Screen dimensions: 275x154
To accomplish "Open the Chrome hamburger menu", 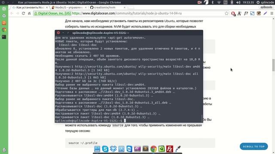I will pyautogui.click(x=272, y=13).
